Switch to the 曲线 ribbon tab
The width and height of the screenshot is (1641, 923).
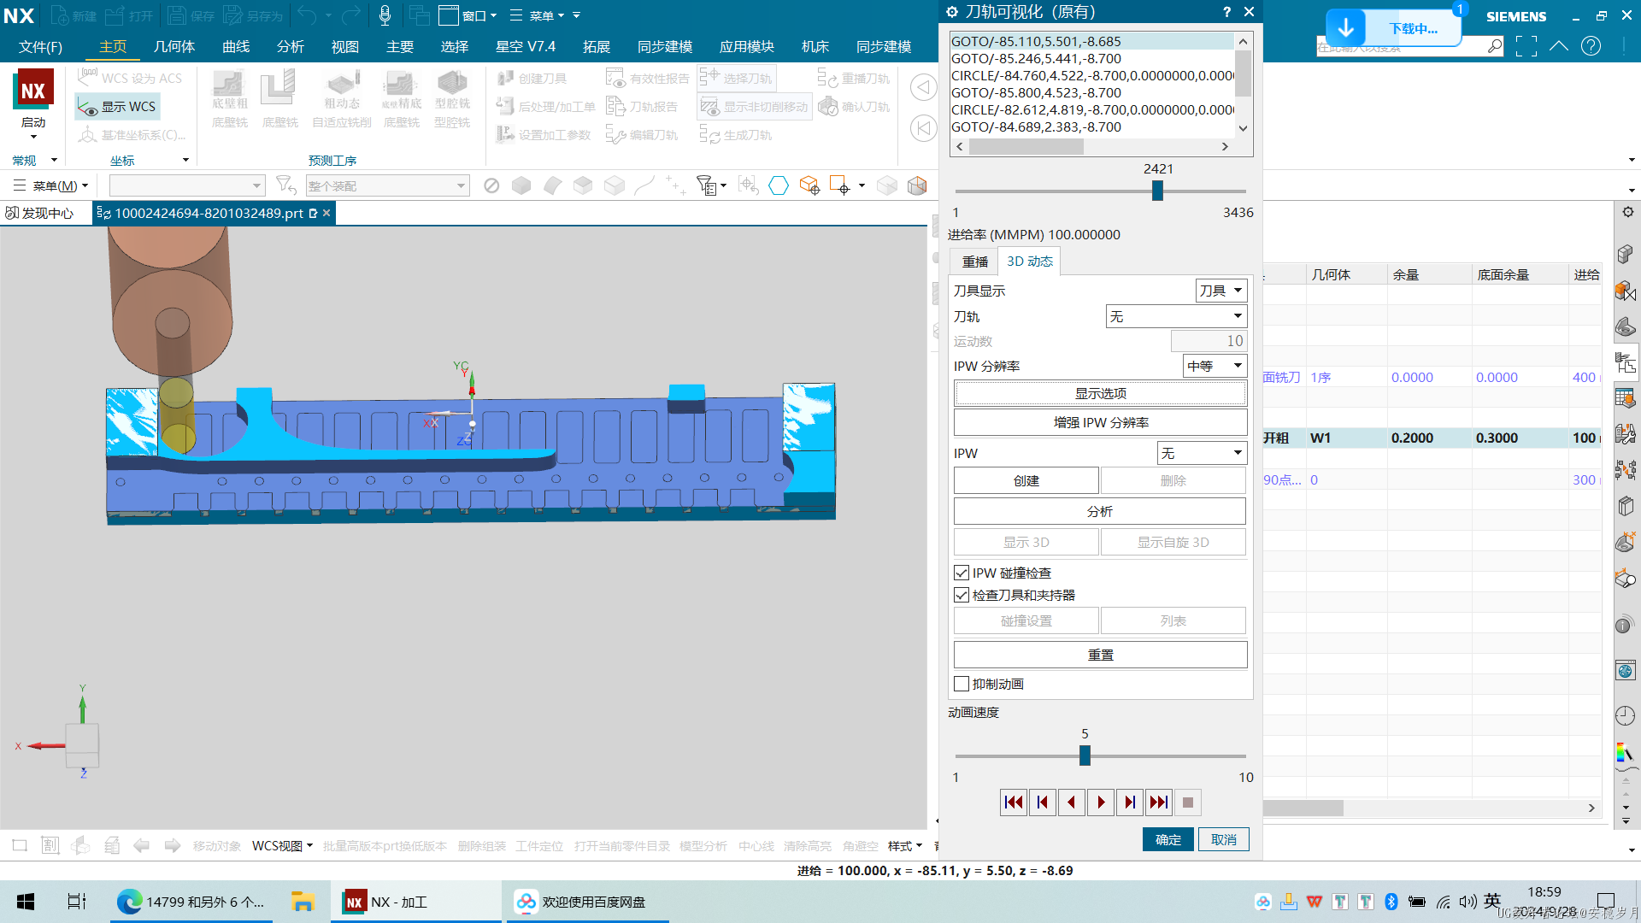[236, 46]
